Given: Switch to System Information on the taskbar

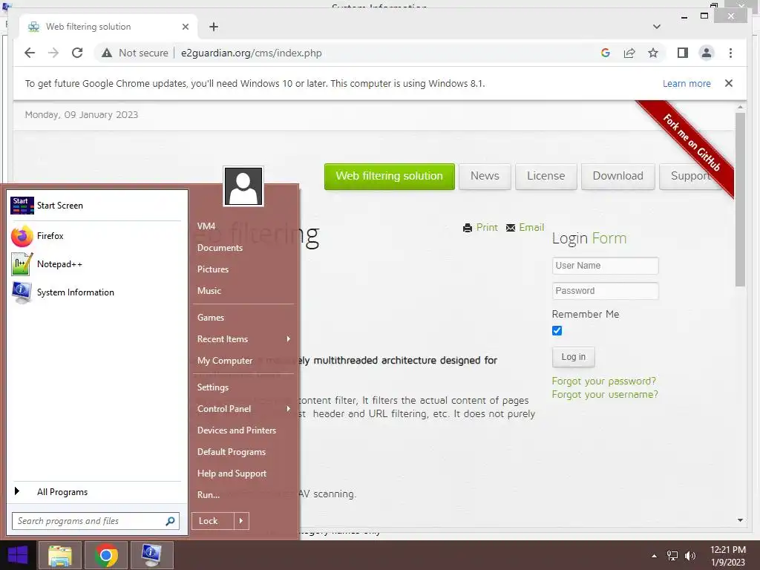Looking at the screenshot, I should point(151,555).
